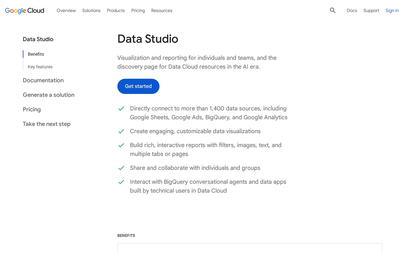Open the search magnifier icon
Screen dimensions: 405x253
coord(333,10)
